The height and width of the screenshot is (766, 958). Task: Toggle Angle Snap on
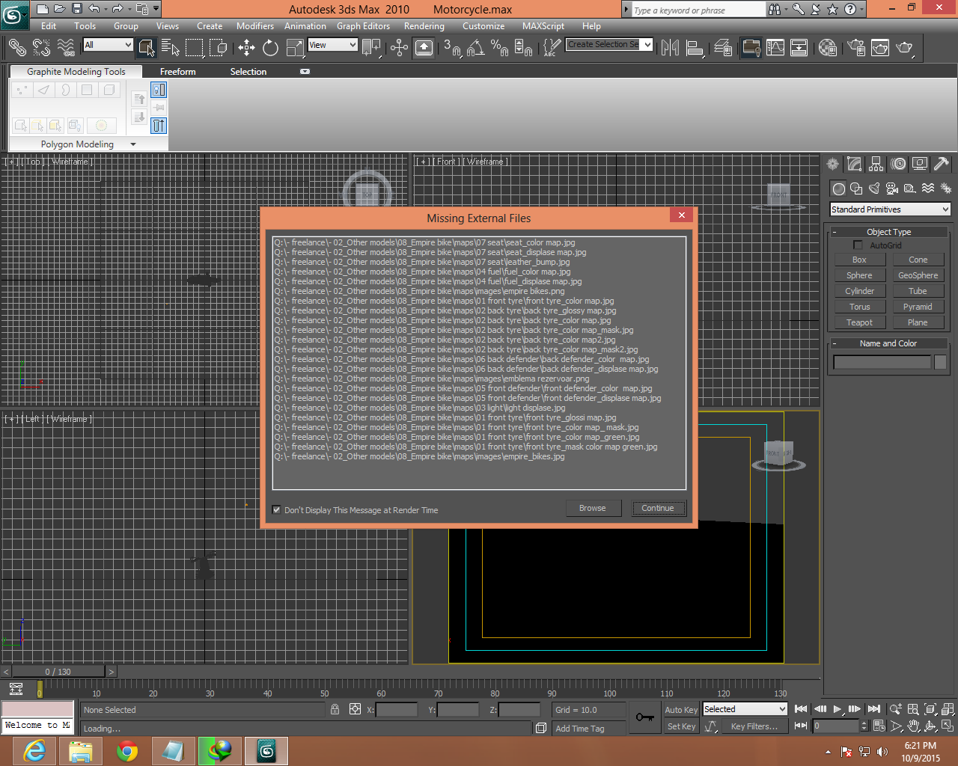[x=475, y=48]
